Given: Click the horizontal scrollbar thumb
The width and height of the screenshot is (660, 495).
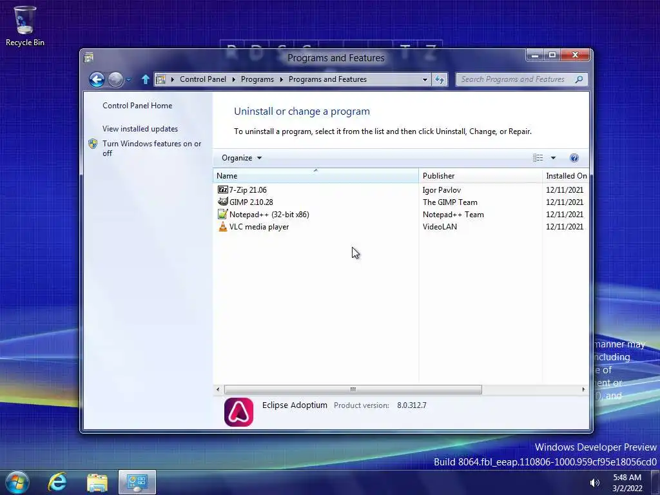Looking at the screenshot, I should (x=353, y=389).
